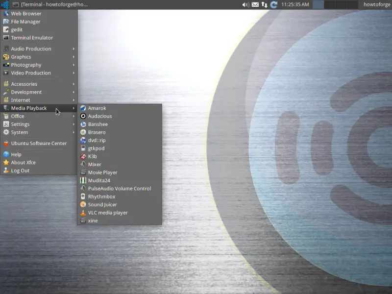Screen dimensions: 392x294
Task: Choose Log Out from the menu
Action: coord(39,171)
